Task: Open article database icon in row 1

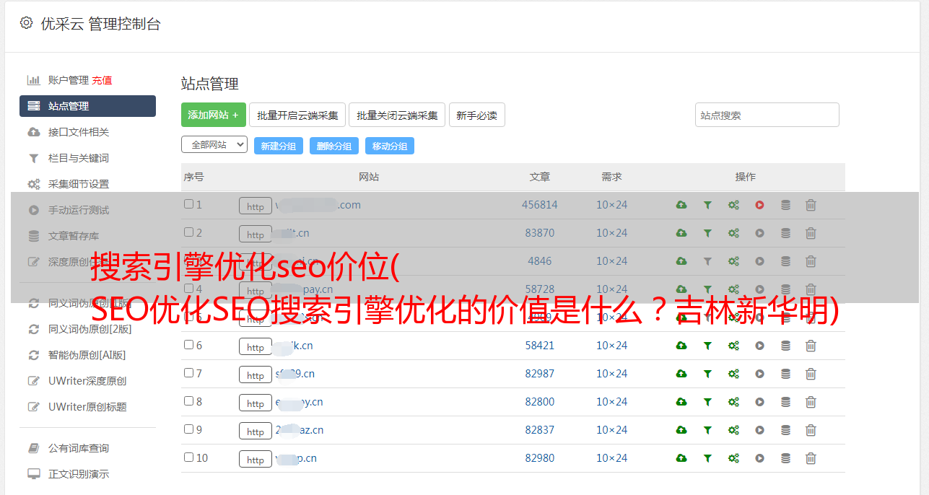Action: (785, 205)
